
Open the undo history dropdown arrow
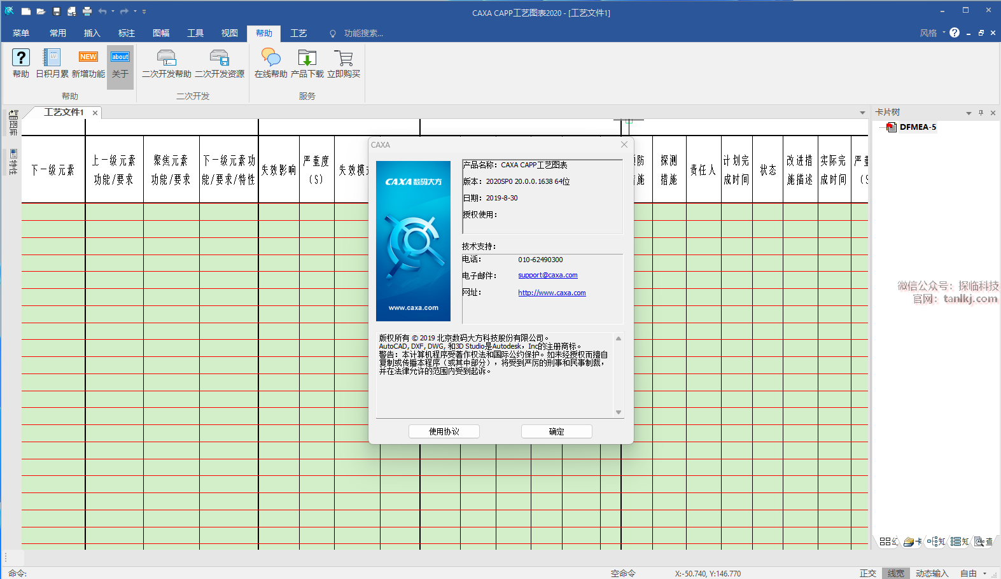click(113, 11)
